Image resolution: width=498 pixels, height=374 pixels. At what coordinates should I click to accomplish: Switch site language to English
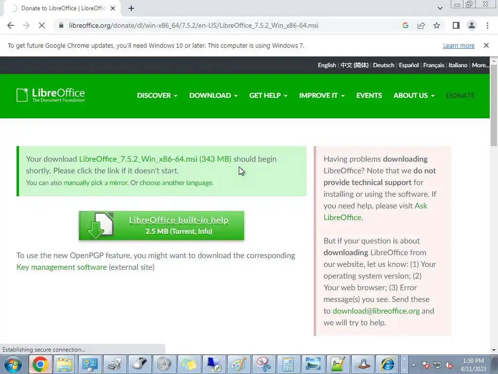click(327, 65)
